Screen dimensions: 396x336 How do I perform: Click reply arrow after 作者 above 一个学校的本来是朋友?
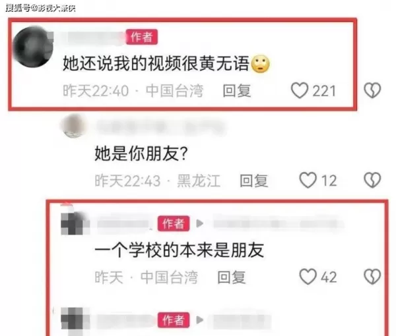[200, 223]
